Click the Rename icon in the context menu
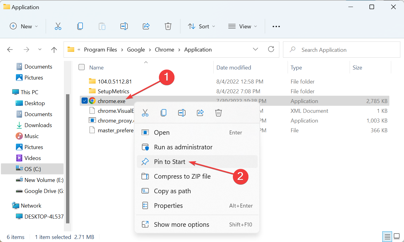The image size is (404, 242). click(182, 113)
